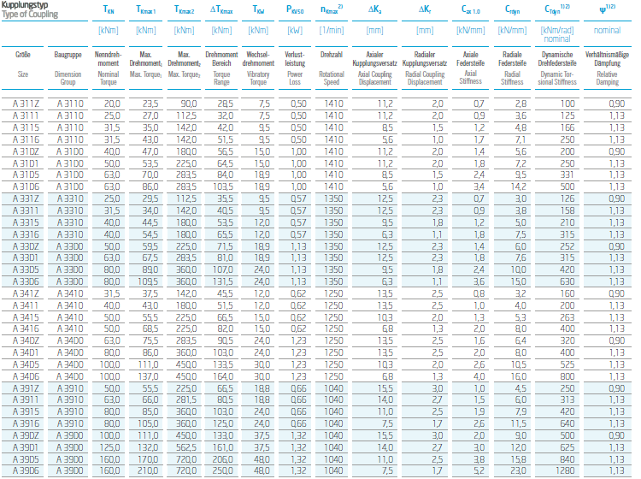The height and width of the screenshot is (479, 641).
Task: Click the 'Vibratory Torque' English label
Action: pos(258,78)
